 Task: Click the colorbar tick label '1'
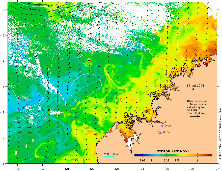(187, 160)
